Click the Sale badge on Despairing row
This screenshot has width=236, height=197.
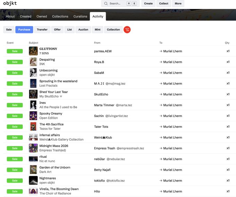coord(15,62)
